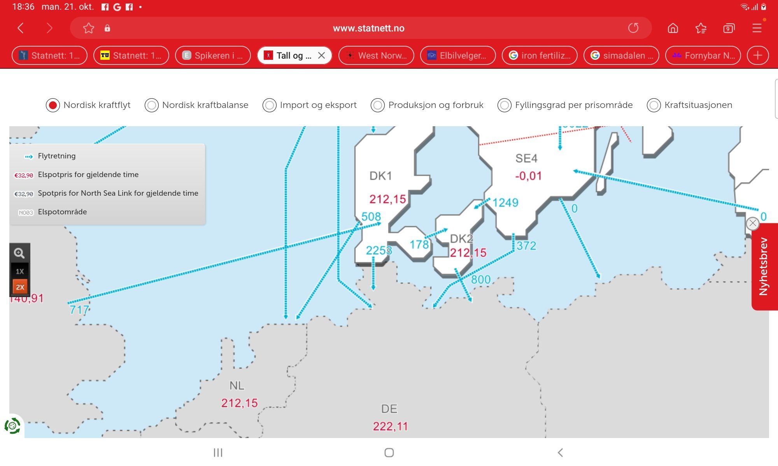
Task: Open the tab counter showing 9
Action: tap(729, 28)
